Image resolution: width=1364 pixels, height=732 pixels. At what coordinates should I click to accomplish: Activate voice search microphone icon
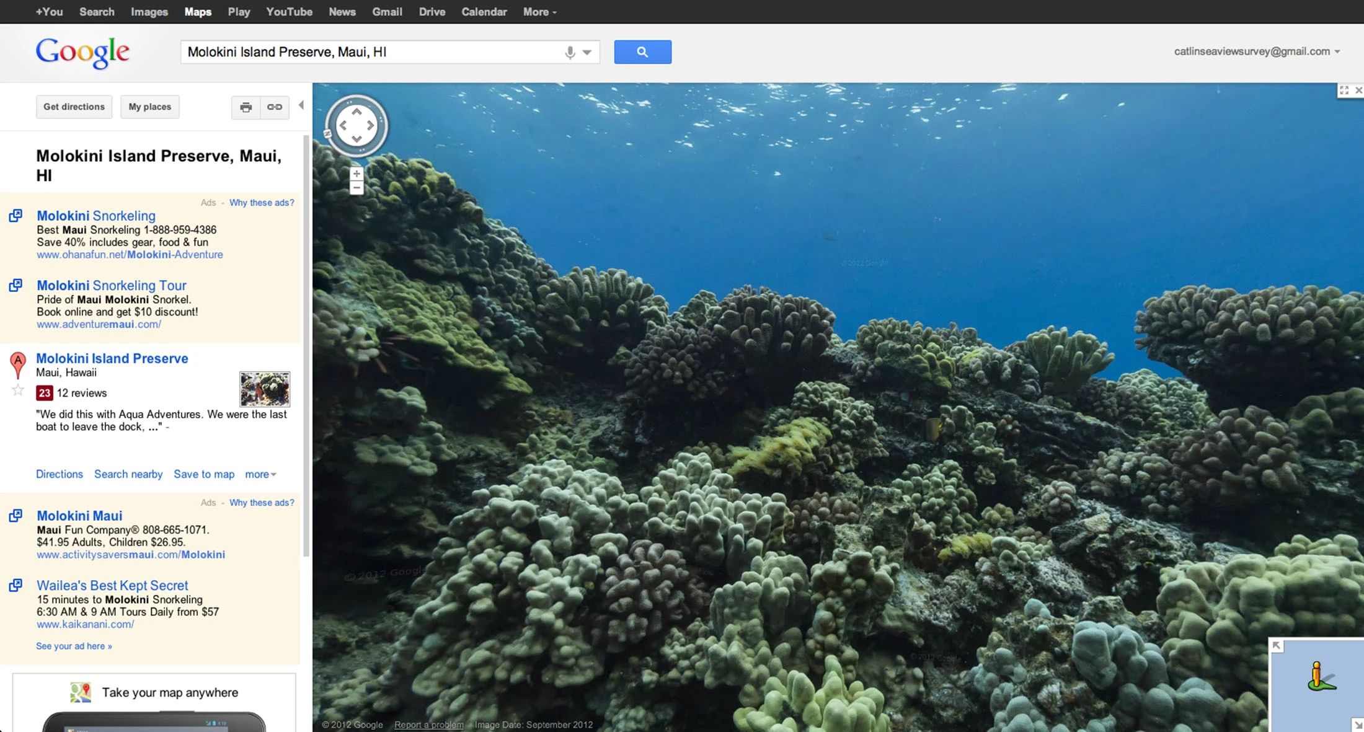click(570, 53)
